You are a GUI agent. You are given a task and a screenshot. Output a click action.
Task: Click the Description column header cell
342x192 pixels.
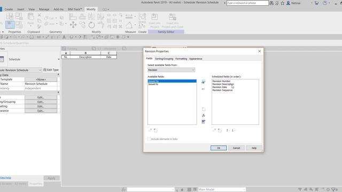click(85, 57)
